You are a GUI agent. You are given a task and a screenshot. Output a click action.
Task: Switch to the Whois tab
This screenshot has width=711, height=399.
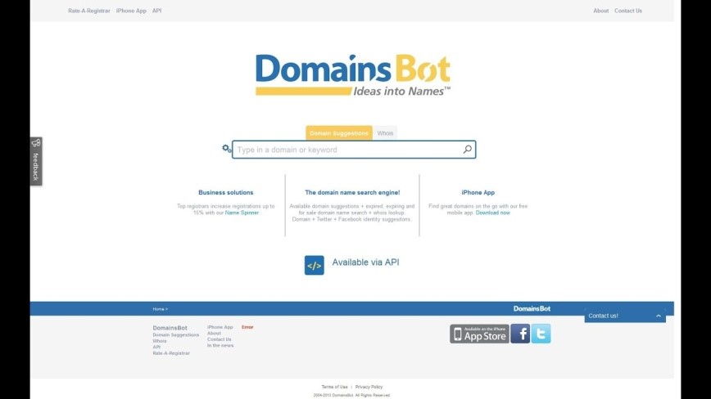point(385,133)
